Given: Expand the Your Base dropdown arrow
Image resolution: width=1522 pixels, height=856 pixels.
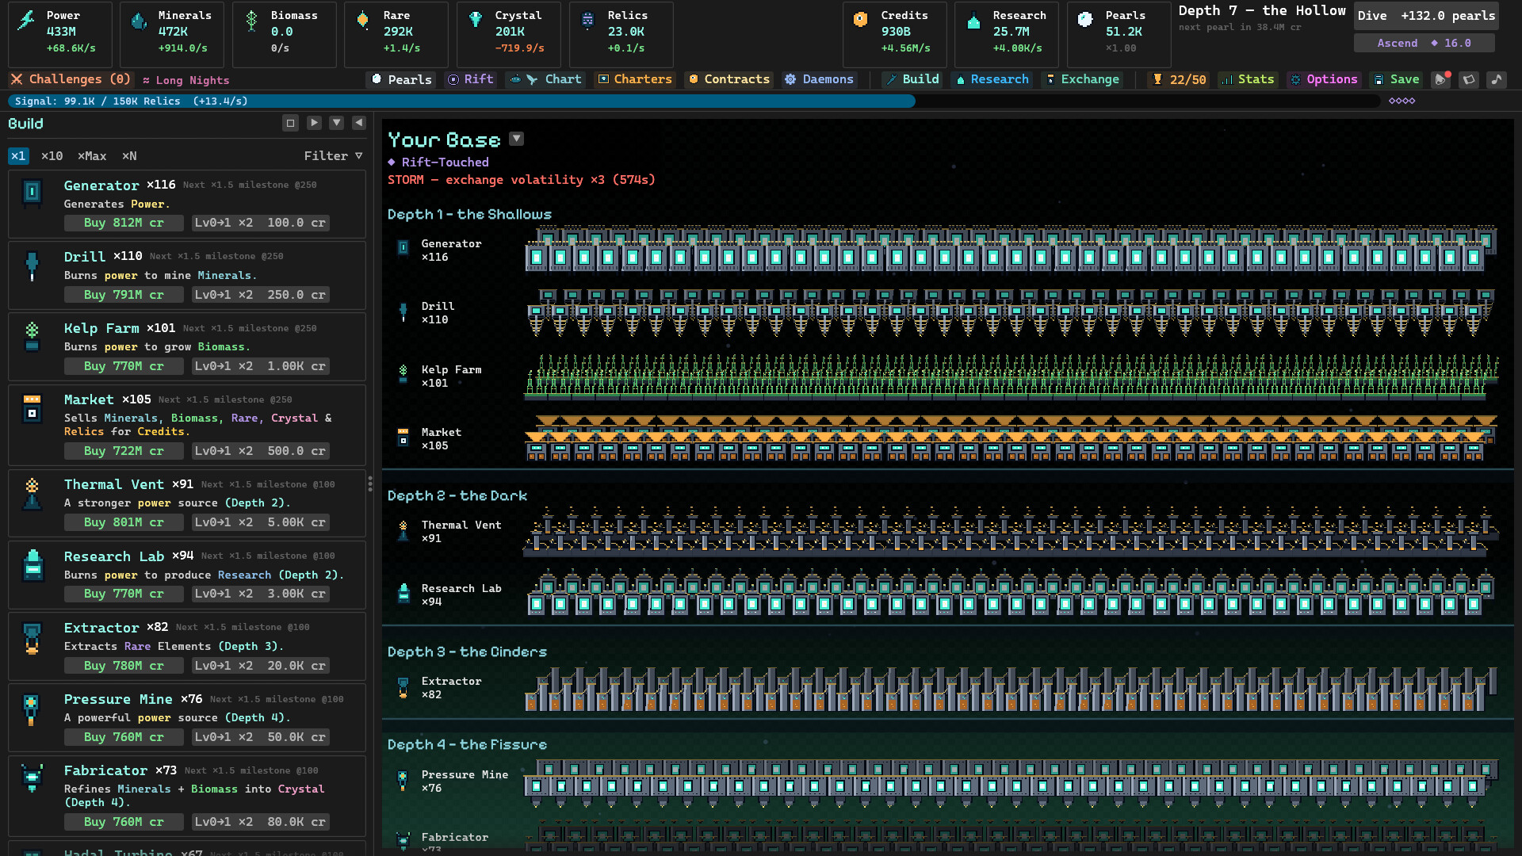Looking at the screenshot, I should point(517,139).
